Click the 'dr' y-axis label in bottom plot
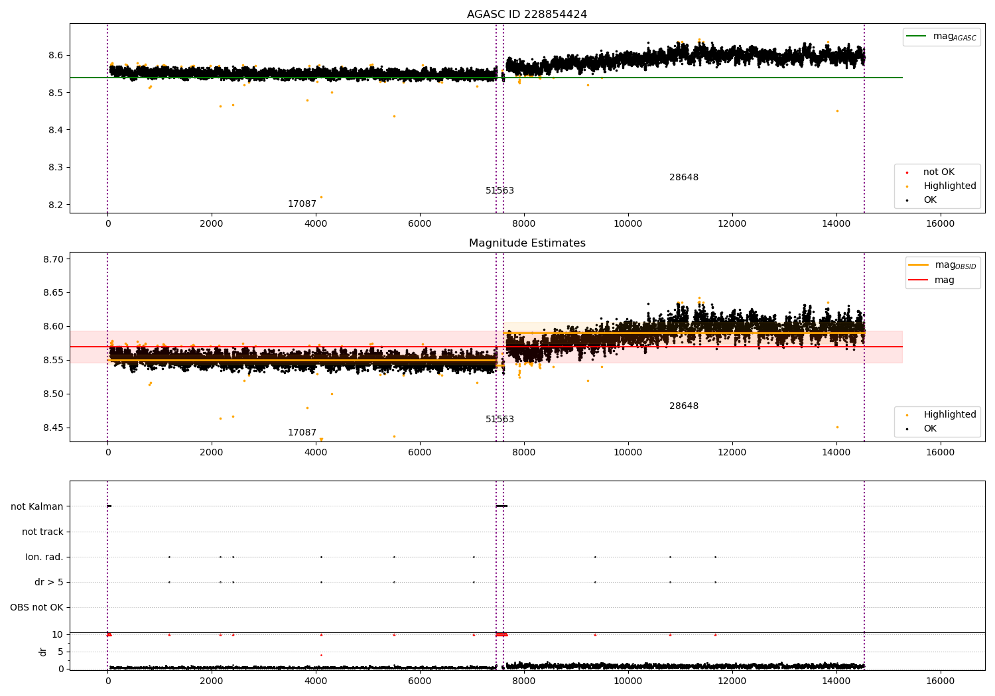This screenshot has width=995, height=696. [x=43, y=652]
